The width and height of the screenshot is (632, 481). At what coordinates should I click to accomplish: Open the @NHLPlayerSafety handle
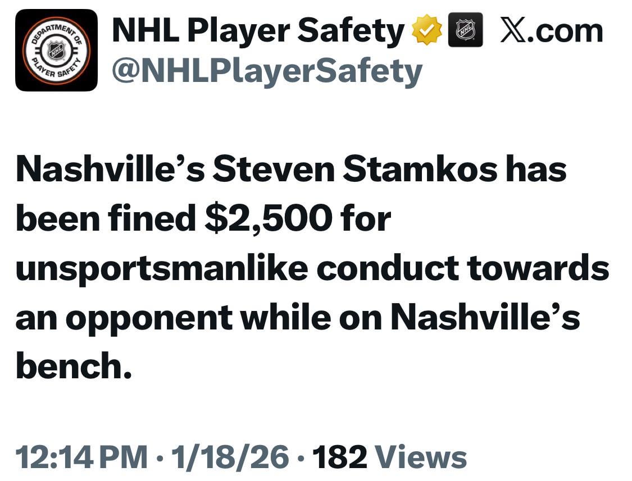(x=267, y=71)
